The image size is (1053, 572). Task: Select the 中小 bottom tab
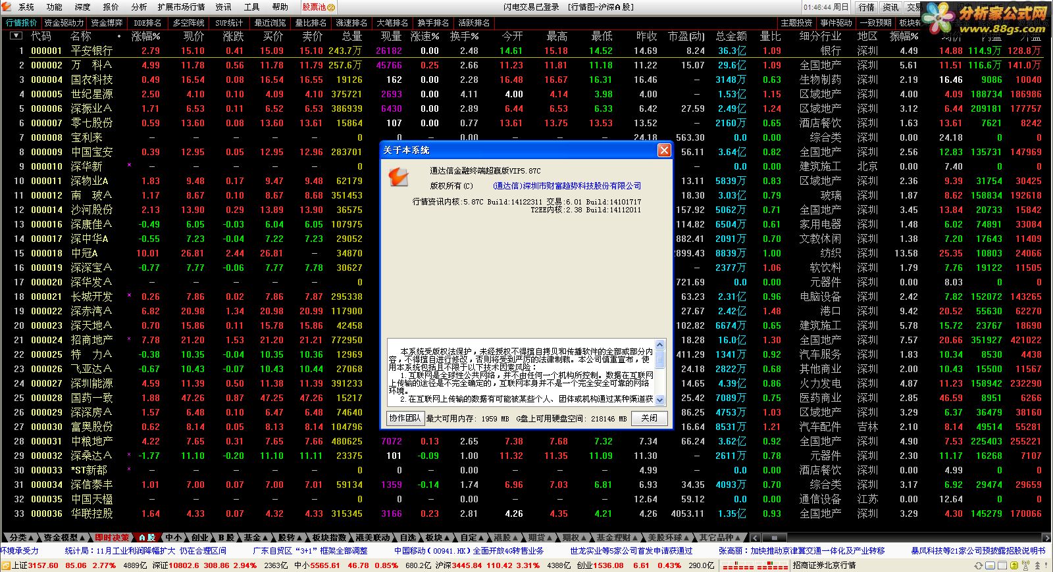tap(174, 537)
